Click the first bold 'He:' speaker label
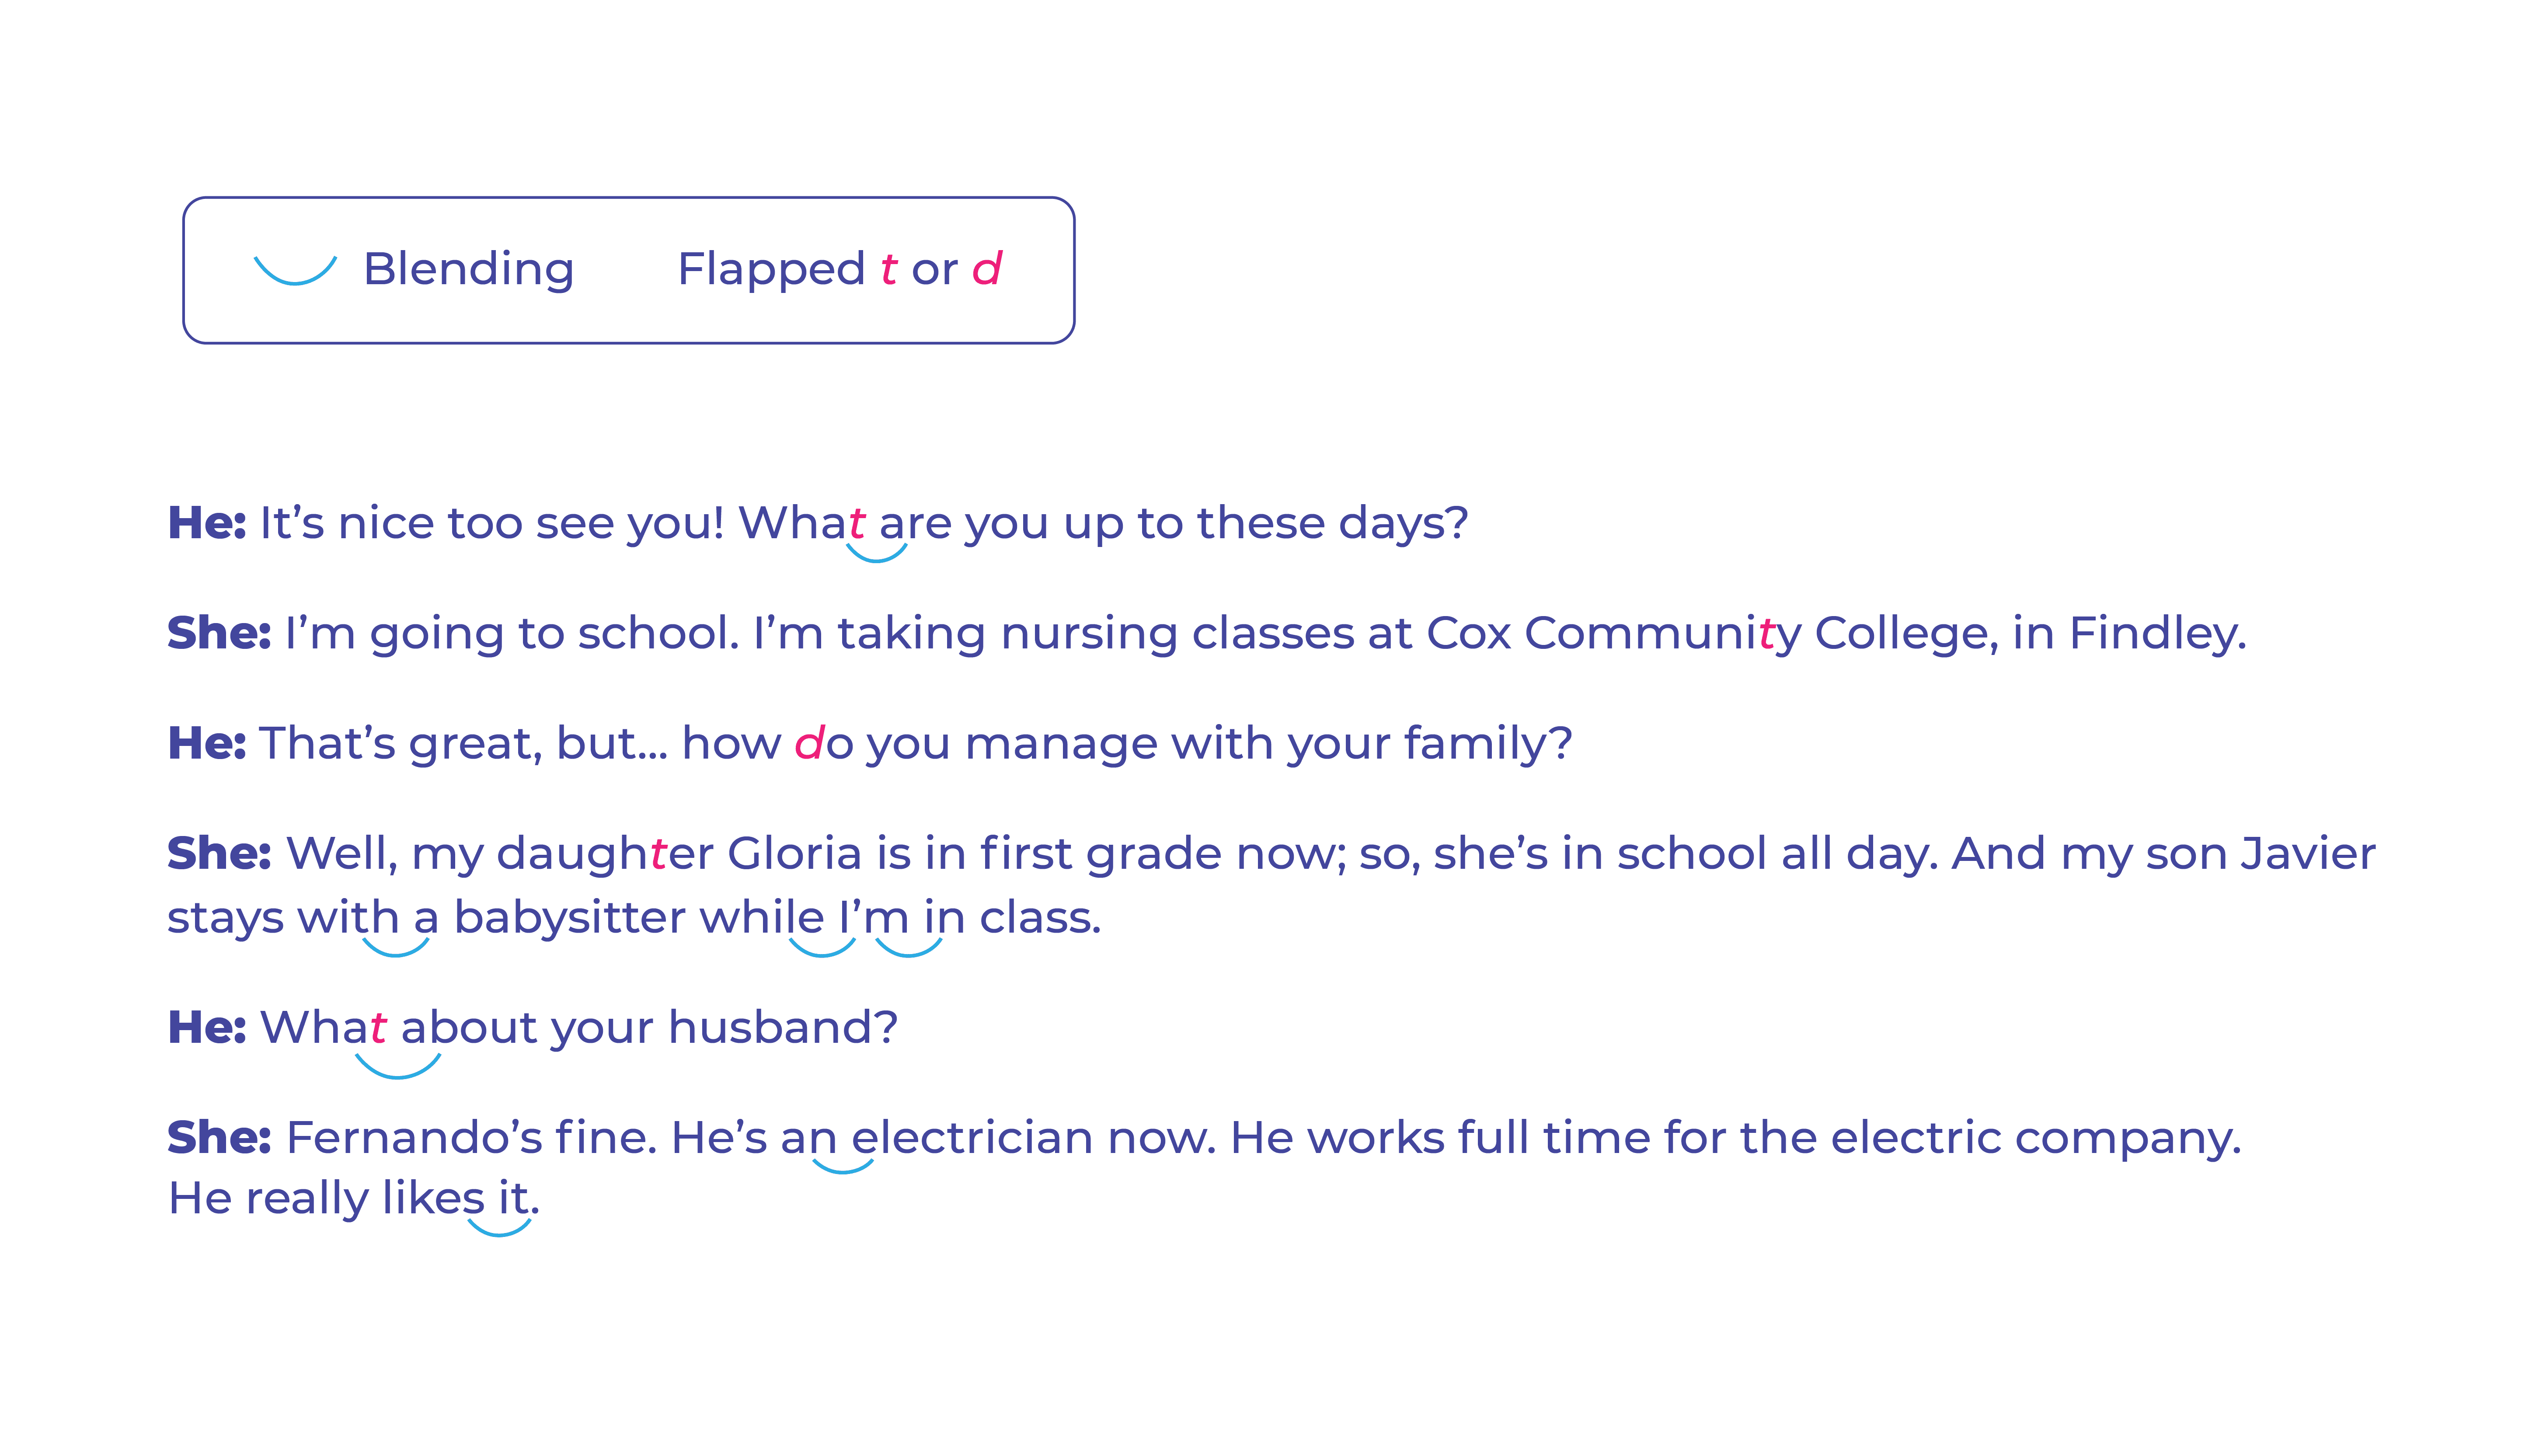This screenshot has width=2529, height=1456. (207, 523)
